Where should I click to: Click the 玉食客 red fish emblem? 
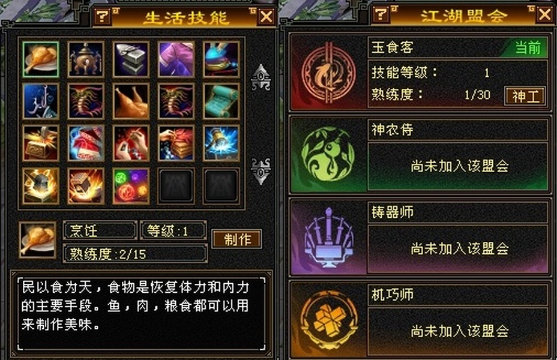coord(328,73)
